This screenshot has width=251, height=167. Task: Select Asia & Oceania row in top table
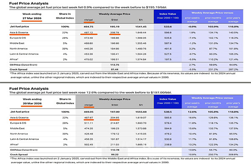[126, 33]
